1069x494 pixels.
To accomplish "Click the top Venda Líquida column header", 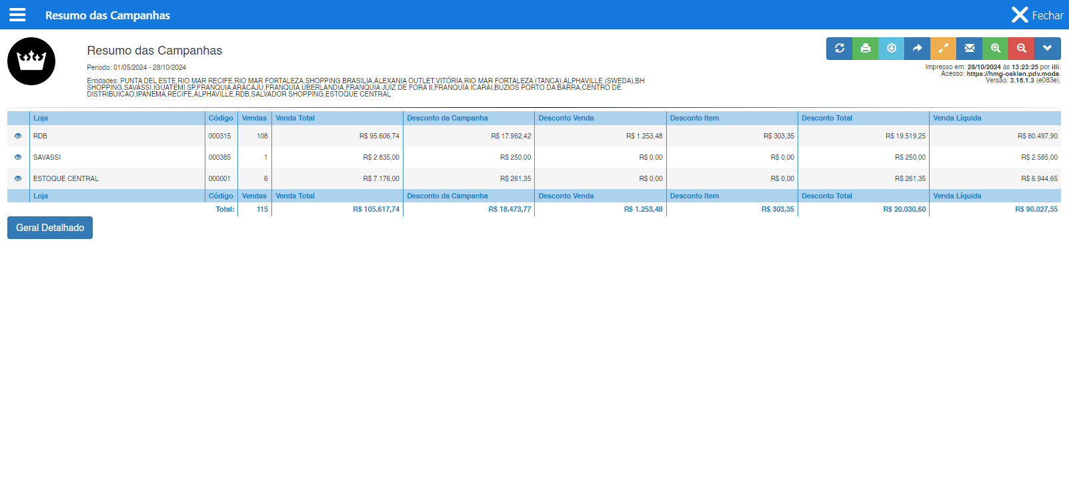I will tap(957, 118).
